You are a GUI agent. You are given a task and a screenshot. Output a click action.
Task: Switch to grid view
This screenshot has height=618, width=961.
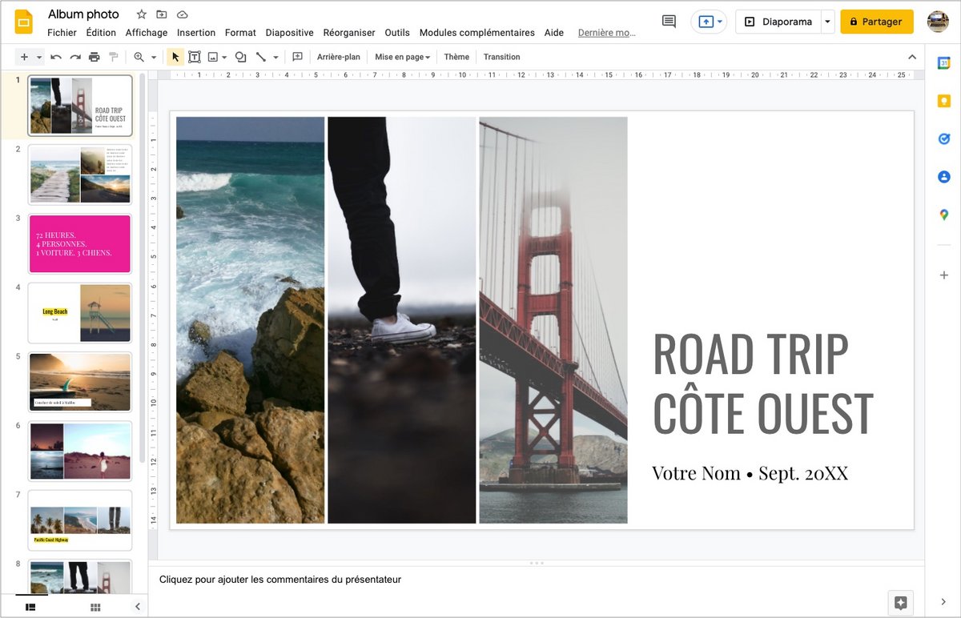(95, 607)
